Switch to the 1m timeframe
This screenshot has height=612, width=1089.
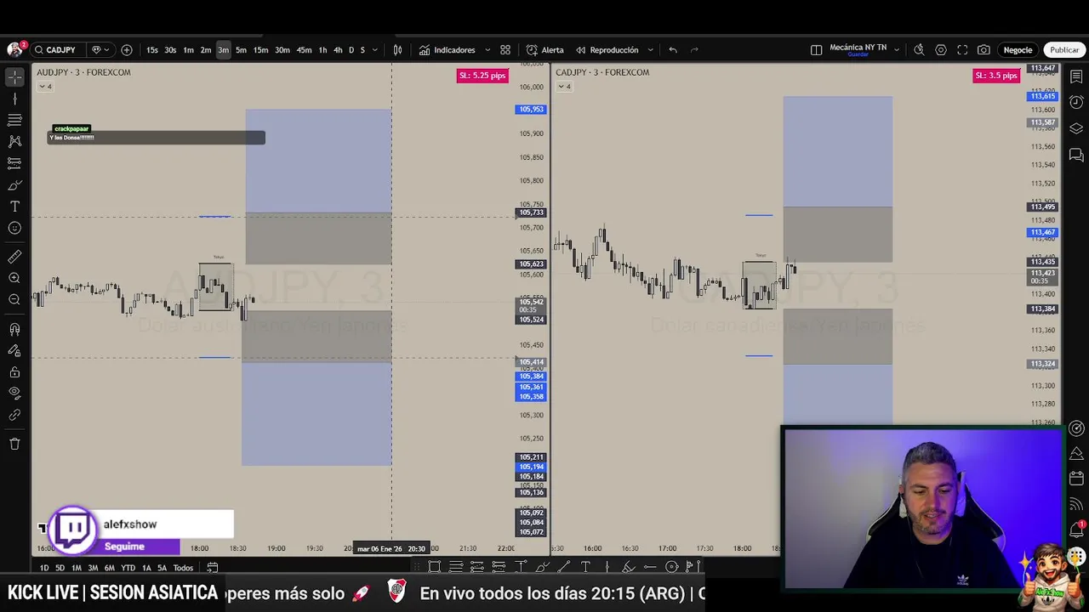(x=188, y=50)
